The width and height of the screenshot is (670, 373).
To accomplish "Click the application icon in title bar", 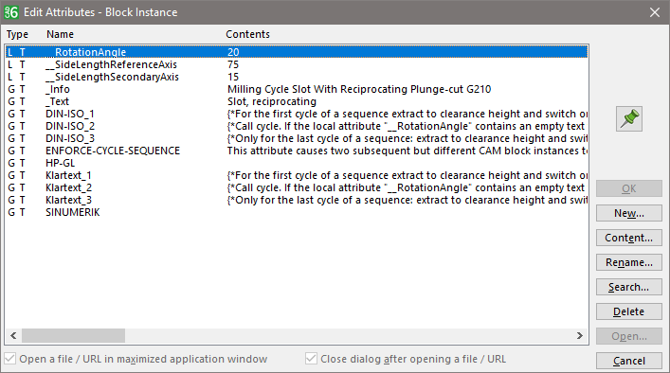I will tap(11, 12).
